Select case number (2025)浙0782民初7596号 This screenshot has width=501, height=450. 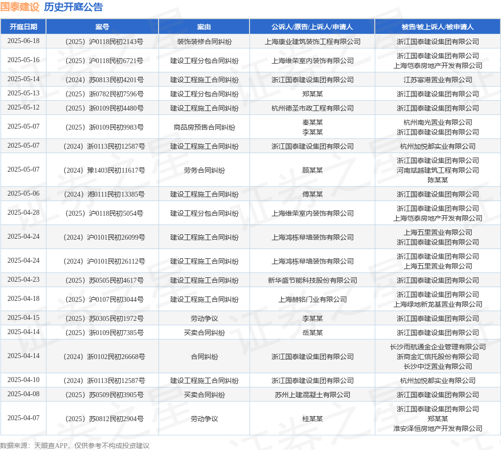(x=104, y=94)
